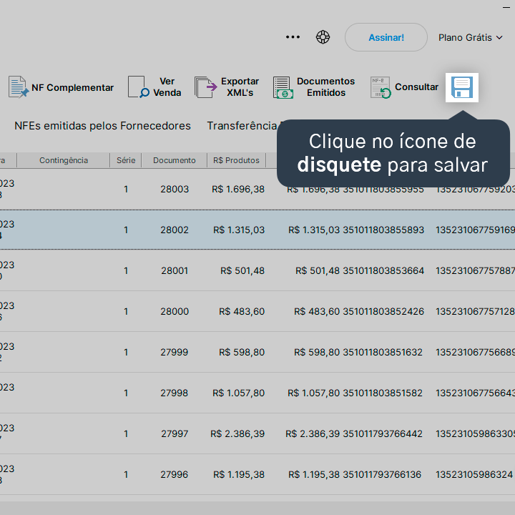Click the Exportar XML's arrow icon
Screen dimensions: 515x515
(x=205, y=87)
